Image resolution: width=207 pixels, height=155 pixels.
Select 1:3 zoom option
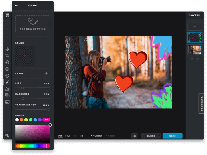click(x=81, y=136)
